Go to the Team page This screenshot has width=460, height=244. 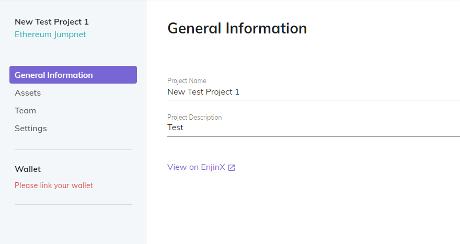point(25,111)
